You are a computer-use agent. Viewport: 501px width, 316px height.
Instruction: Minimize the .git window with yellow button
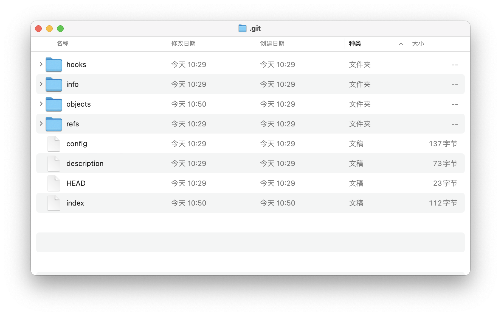pyautogui.click(x=49, y=29)
